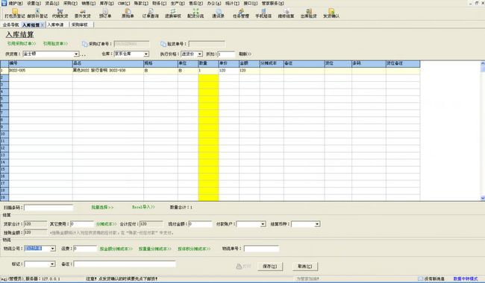Open the 仓库 dropdown list
Viewport: 485px width, 283px height.
[x=146, y=54]
